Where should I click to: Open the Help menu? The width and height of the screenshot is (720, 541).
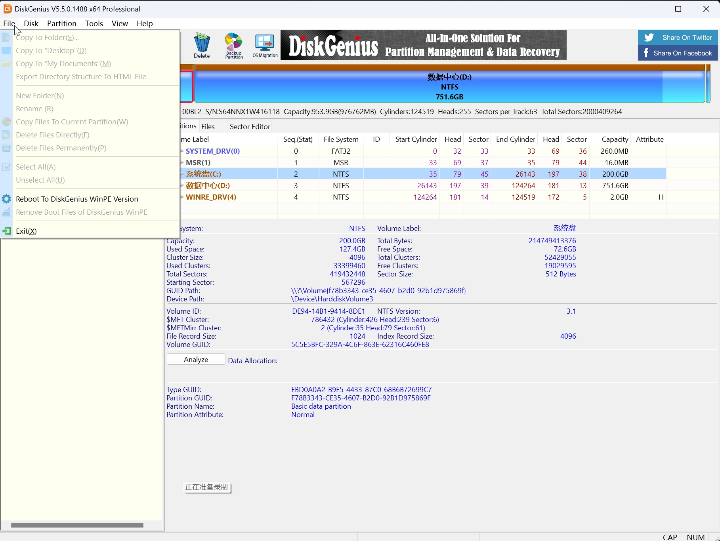coord(145,23)
